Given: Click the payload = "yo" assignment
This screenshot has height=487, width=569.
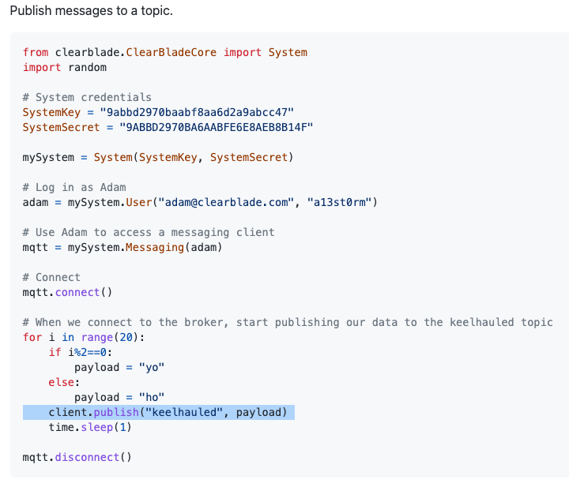Looking at the screenshot, I should pos(119,368).
